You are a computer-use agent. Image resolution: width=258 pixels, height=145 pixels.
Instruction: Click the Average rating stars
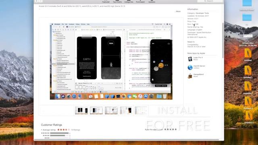[x=64, y=130]
